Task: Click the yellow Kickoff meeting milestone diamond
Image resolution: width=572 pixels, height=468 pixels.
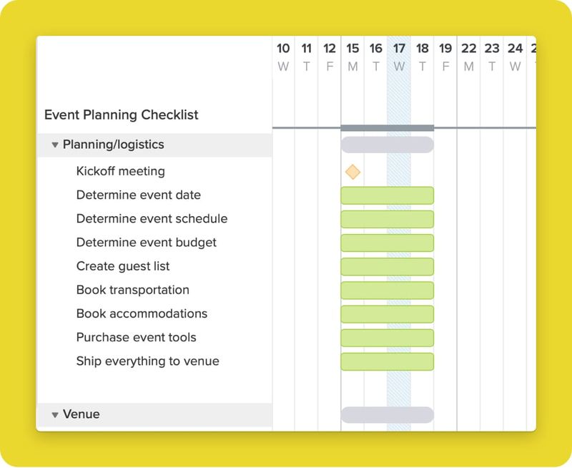Action: pyautogui.click(x=351, y=171)
